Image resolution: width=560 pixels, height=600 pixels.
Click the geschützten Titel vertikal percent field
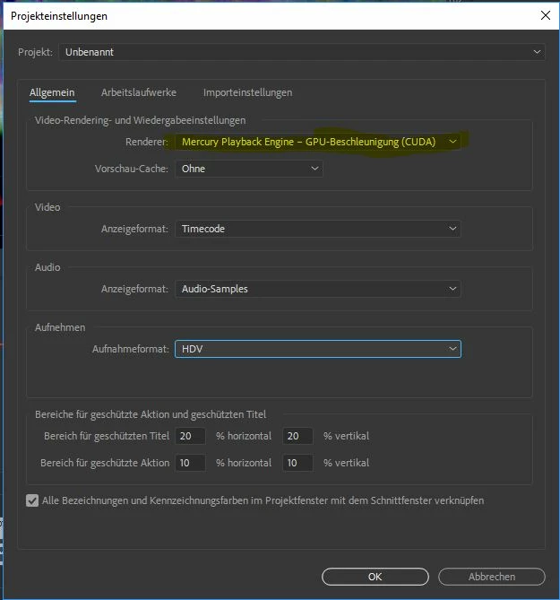pyautogui.click(x=297, y=436)
